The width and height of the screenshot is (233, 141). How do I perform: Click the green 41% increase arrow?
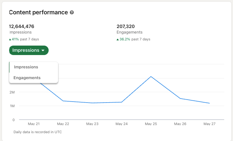pos(10,39)
